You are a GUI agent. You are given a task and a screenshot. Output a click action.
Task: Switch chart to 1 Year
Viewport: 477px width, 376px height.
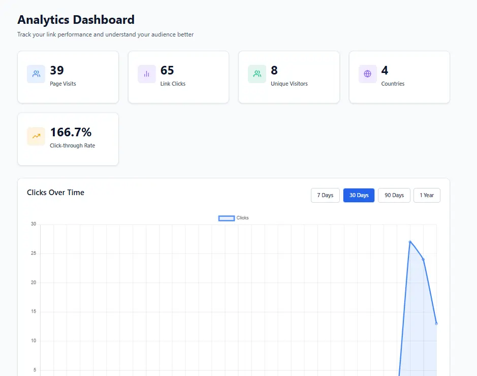click(x=427, y=195)
